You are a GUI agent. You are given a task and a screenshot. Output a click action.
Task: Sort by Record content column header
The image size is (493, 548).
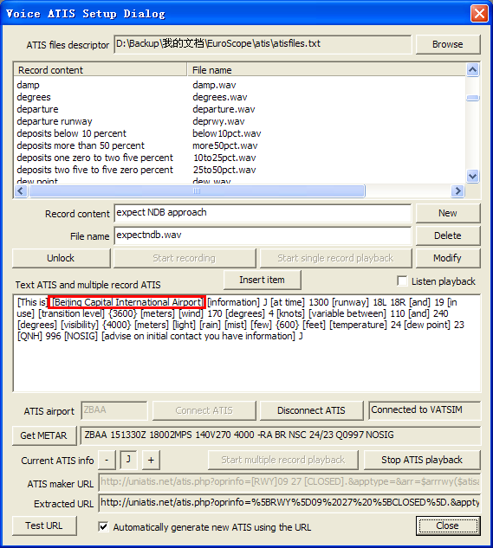[100, 70]
